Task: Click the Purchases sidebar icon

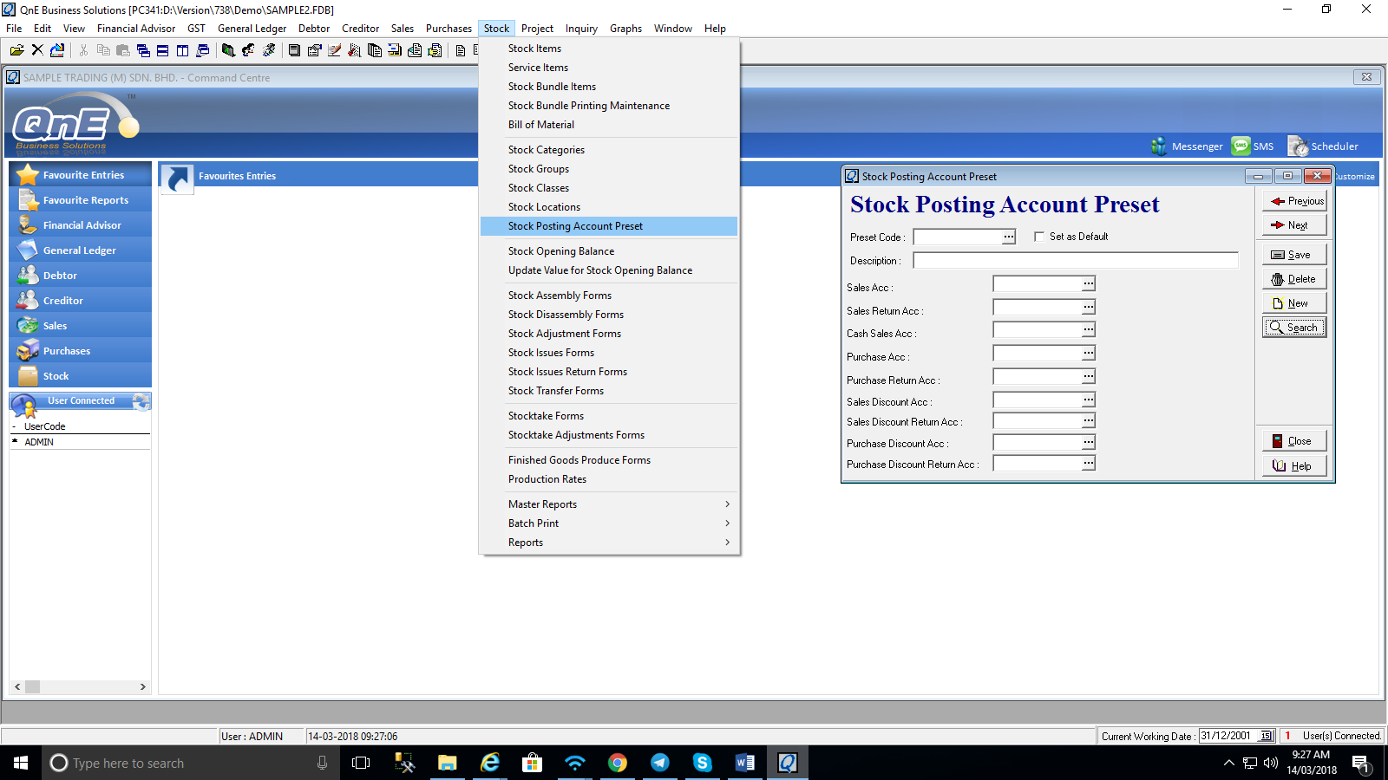Action: point(28,351)
